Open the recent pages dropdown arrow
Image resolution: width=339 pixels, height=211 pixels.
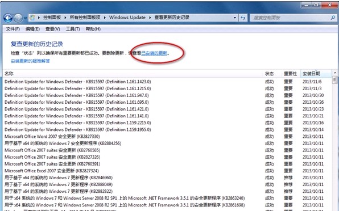(25, 18)
